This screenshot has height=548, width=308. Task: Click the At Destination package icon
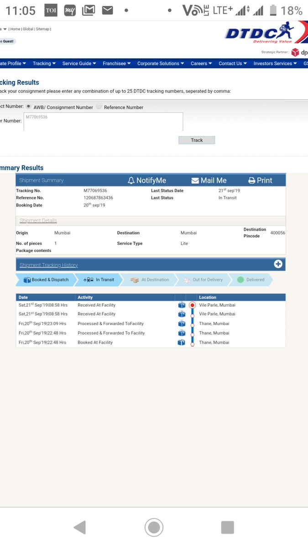point(135,280)
